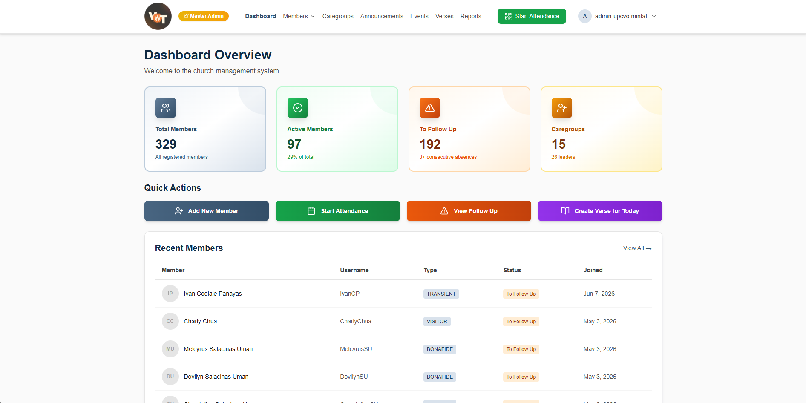Open the Active Members 97 card
The image size is (806, 403).
[x=337, y=129]
